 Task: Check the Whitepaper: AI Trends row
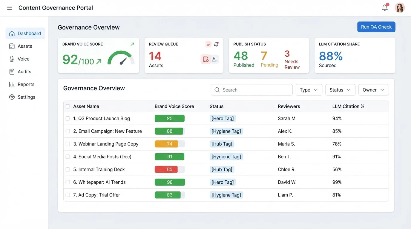pyautogui.click(x=68, y=182)
